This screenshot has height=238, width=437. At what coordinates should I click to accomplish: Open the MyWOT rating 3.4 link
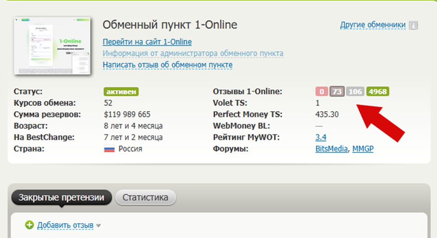pos(321,137)
